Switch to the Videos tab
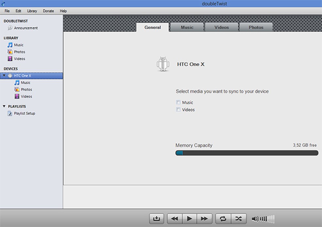322x227 pixels. click(x=222, y=27)
